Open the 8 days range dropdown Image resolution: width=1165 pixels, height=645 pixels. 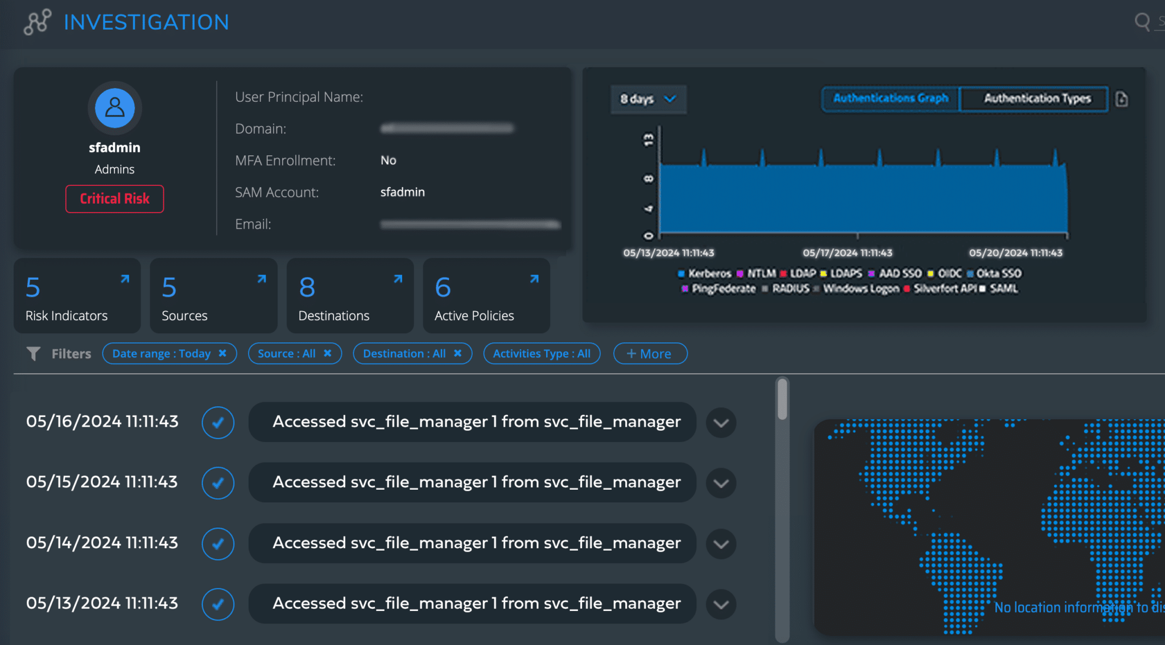click(x=648, y=99)
